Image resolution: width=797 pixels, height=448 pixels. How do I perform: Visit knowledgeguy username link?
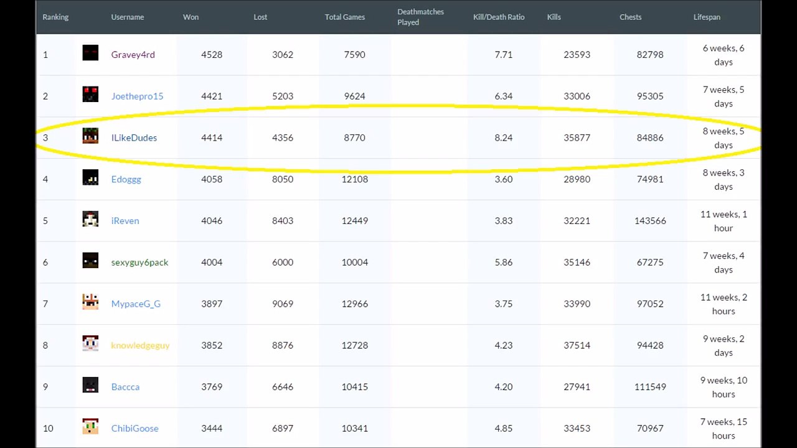point(140,345)
